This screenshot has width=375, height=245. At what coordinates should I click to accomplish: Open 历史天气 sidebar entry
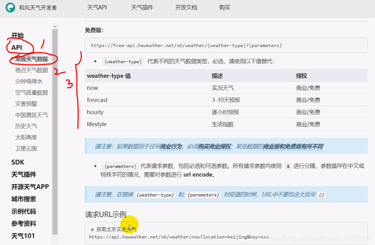pos(26,126)
